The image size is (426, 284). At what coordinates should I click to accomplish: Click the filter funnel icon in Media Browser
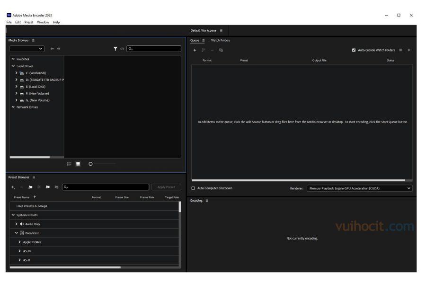(x=115, y=49)
